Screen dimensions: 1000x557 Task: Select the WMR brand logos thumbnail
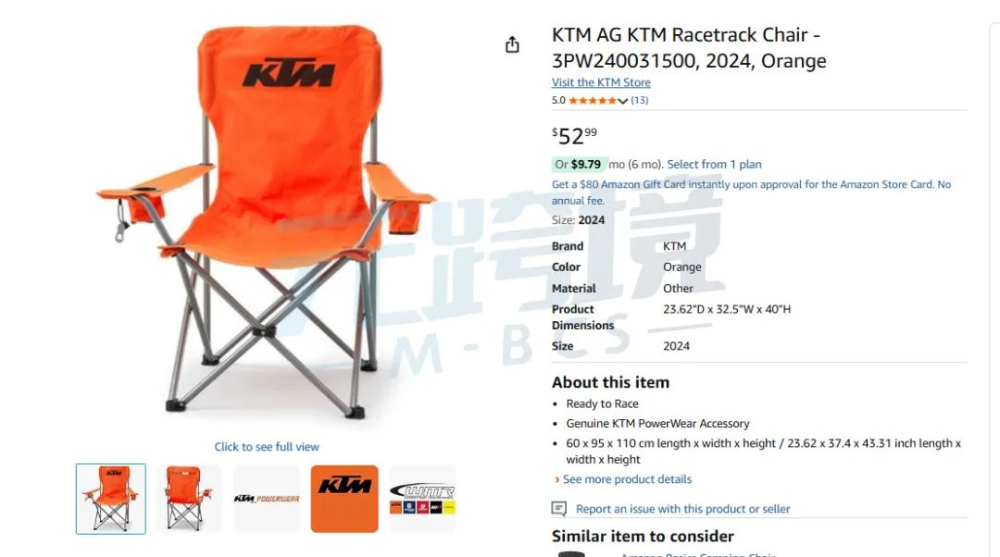click(422, 499)
